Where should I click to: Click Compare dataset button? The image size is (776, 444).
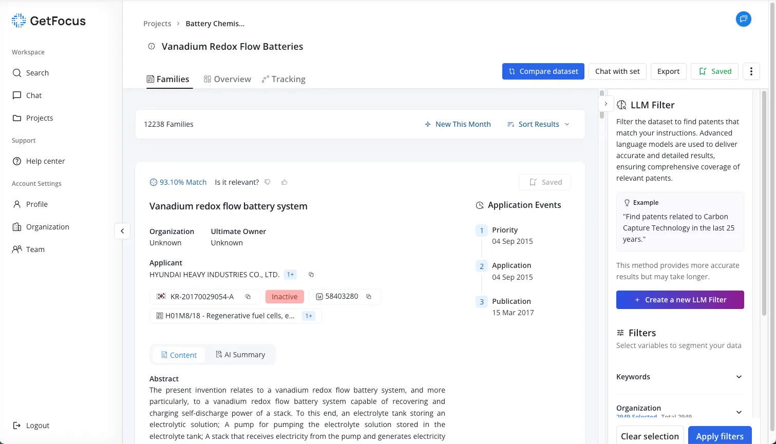click(543, 71)
